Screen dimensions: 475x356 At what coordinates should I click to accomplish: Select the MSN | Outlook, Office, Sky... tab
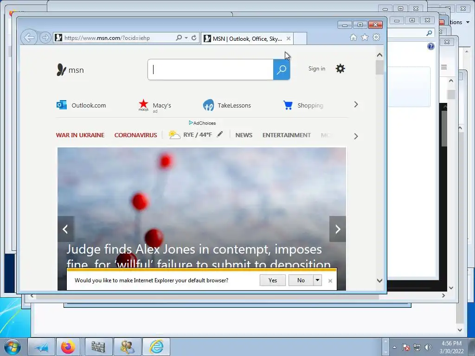point(247,38)
